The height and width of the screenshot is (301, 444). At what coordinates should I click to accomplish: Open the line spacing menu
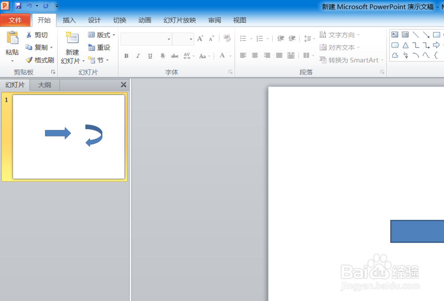309,39
